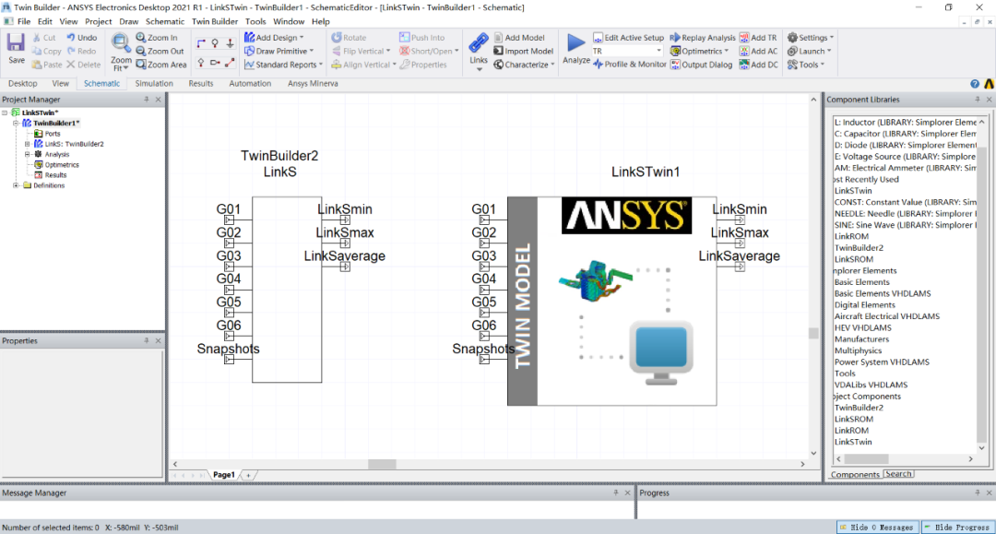
Task: Undo the last action
Action: pyautogui.click(x=82, y=38)
